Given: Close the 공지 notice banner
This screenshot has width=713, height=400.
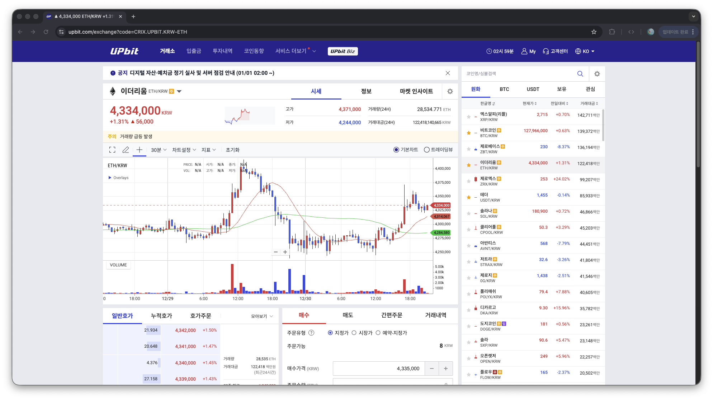Looking at the screenshot, I should pyautogui.click(x=448, y=73).
